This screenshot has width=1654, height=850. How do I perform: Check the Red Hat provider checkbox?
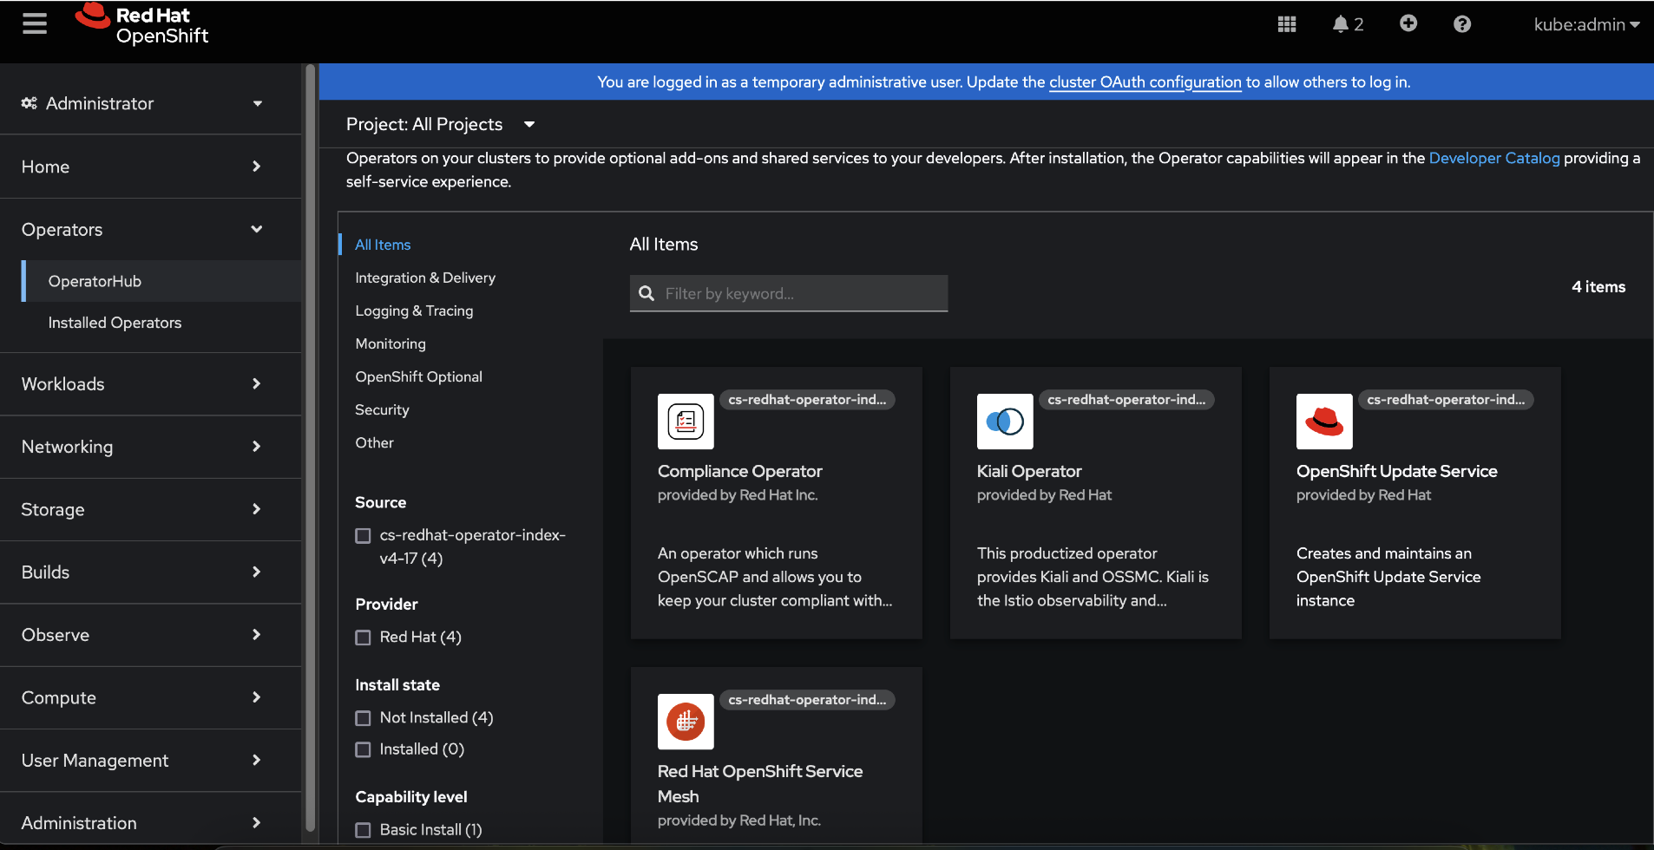(364, 637)
